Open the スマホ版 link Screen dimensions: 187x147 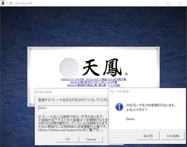[115, 85]
